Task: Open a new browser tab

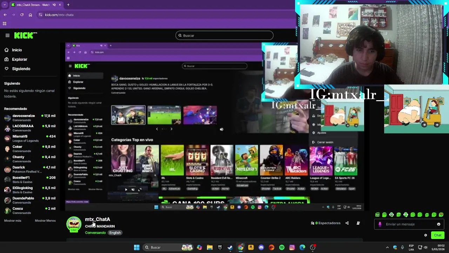Action: (68, 5)
